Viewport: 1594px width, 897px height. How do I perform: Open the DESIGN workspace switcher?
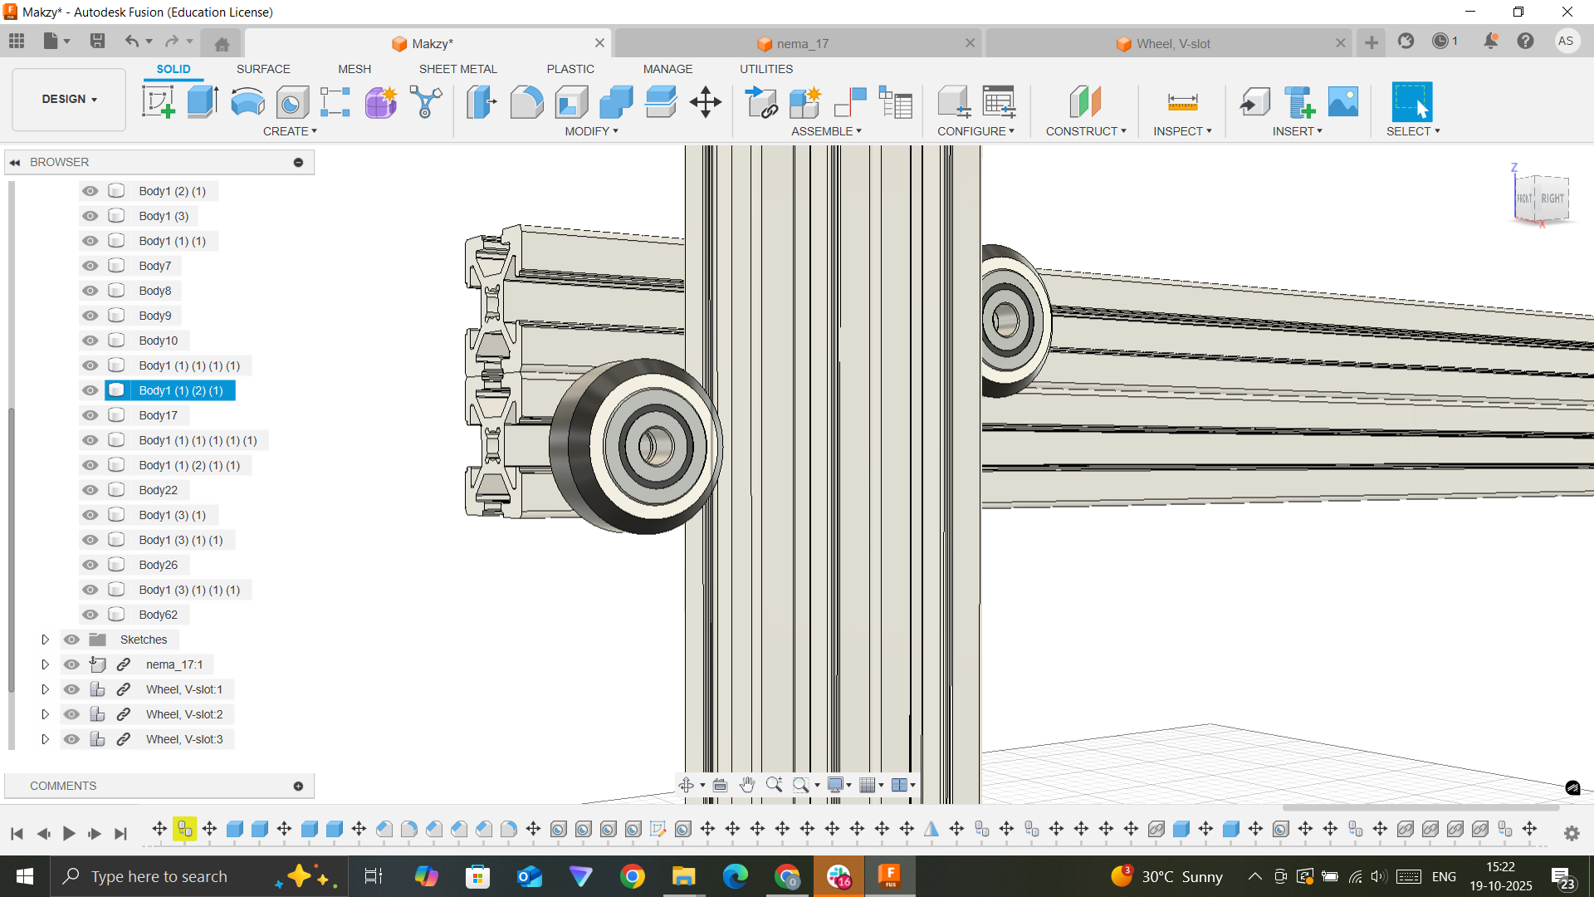68,99
